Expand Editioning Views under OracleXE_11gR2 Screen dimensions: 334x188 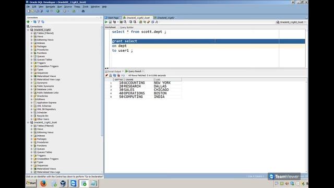[x=31, y=40]
